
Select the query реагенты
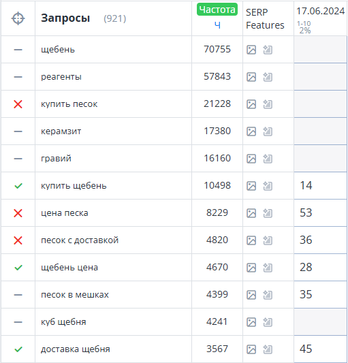[x=61, y=77]
